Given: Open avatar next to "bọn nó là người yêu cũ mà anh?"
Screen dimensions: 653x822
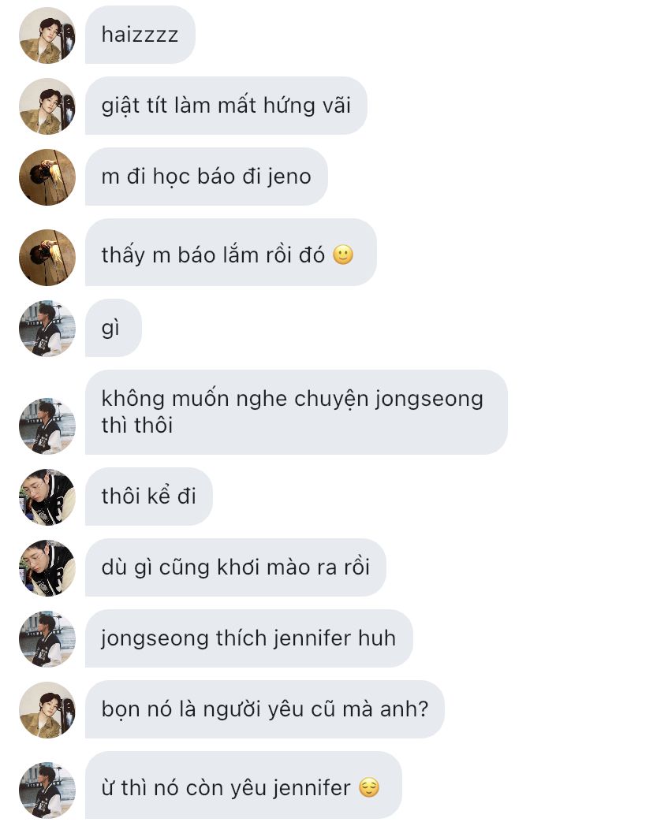Looking at the screenshot, I should click(47, 710).
